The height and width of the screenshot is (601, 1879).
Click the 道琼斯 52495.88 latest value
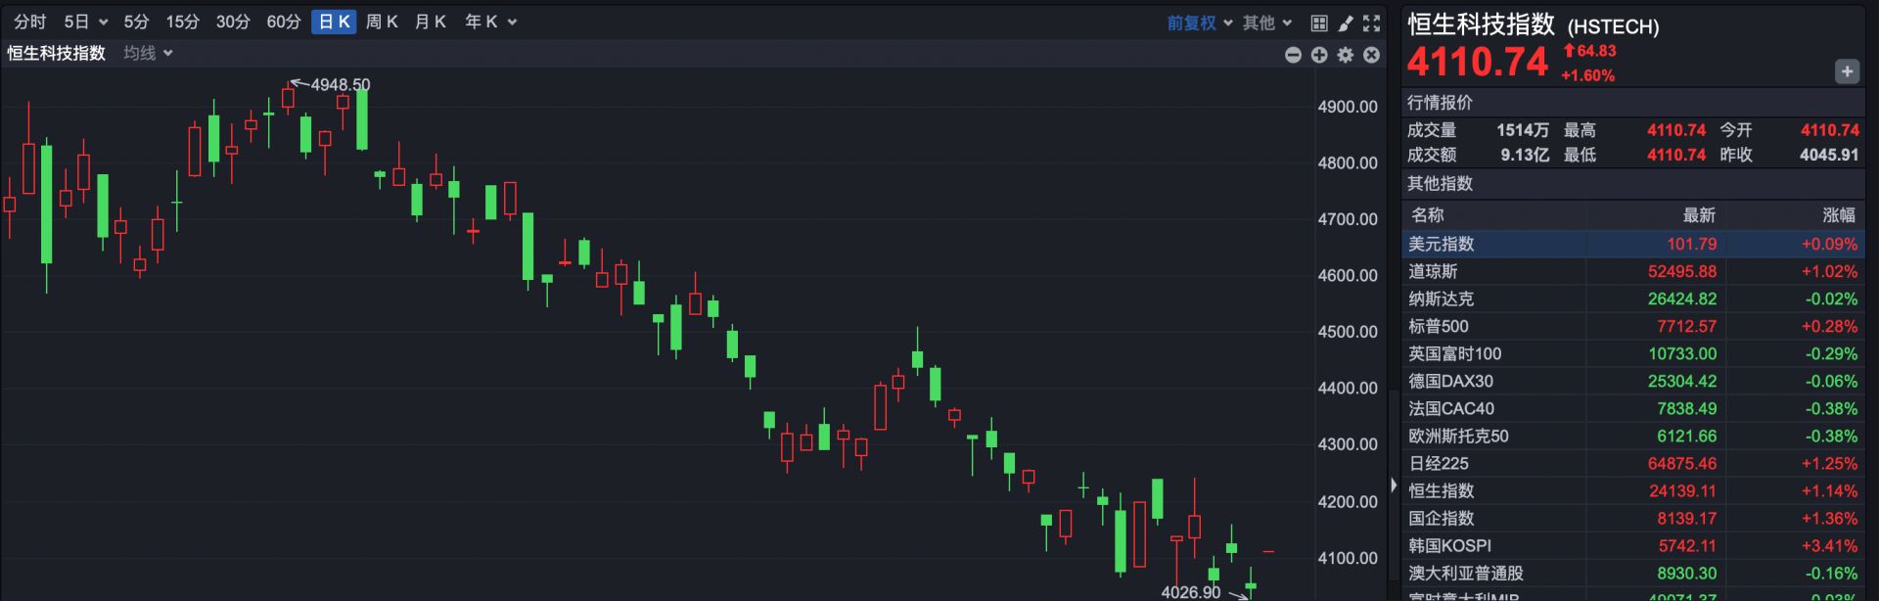click(x=1681, y=271)
